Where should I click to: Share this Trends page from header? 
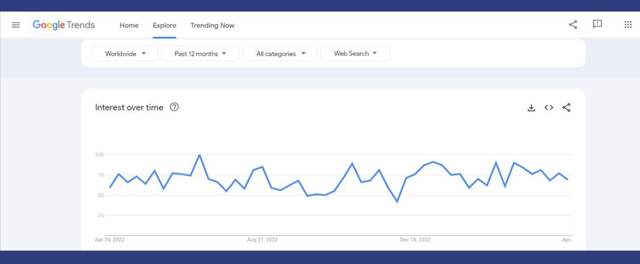573,24
